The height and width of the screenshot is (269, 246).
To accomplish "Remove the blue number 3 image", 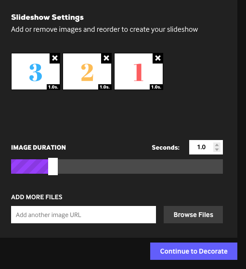I will click(x=55, y=58).
